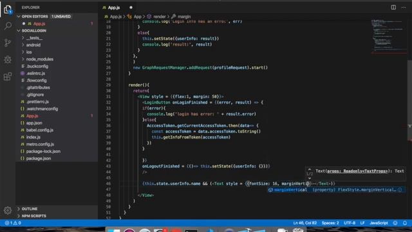Change end of line sequence LF
Screen dimensions: 412x232
tap(362, 223)
